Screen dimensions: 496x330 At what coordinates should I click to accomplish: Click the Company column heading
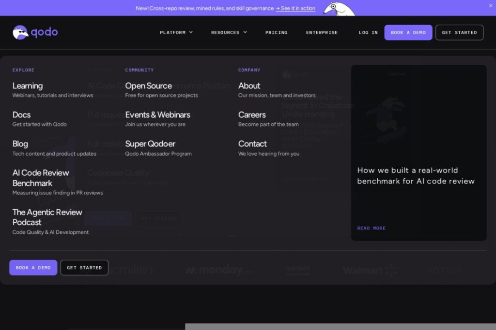click(249, 70)
